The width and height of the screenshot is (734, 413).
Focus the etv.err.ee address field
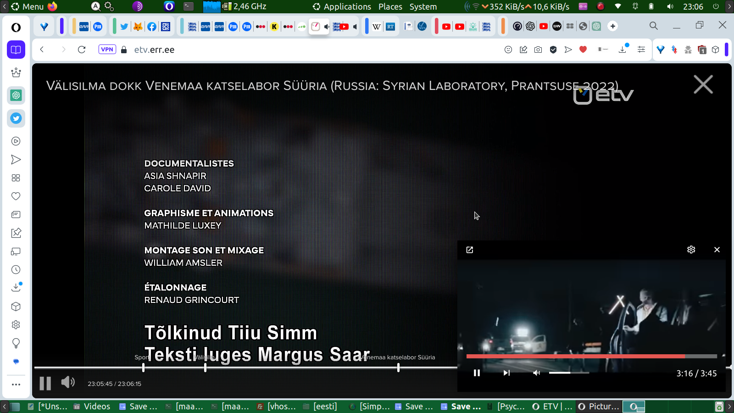click(x=154, y=50)
